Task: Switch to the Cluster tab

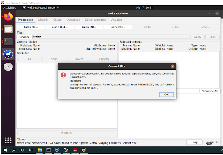Action: point(58,20)
